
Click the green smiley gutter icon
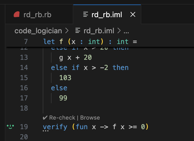click(10, 127)
